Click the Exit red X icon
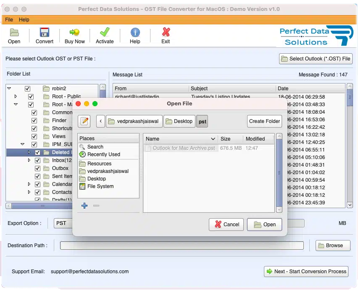This screenshot has height=290, width=361. (166, 32)
